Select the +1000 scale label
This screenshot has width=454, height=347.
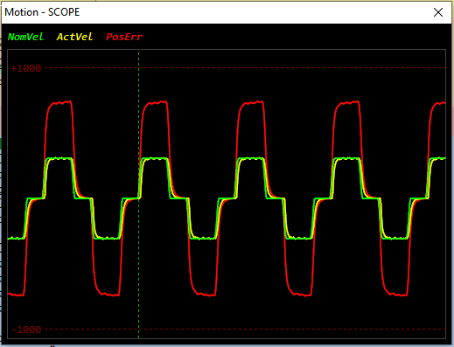click(x=26, y=68)
